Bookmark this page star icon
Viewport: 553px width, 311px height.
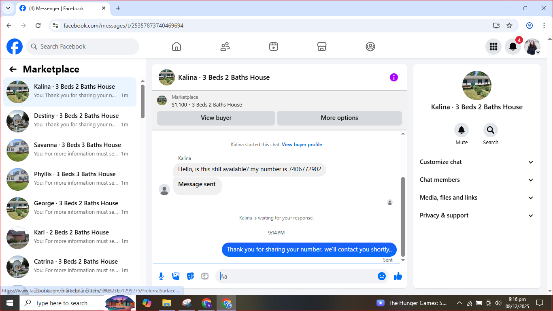click(509, 26)
